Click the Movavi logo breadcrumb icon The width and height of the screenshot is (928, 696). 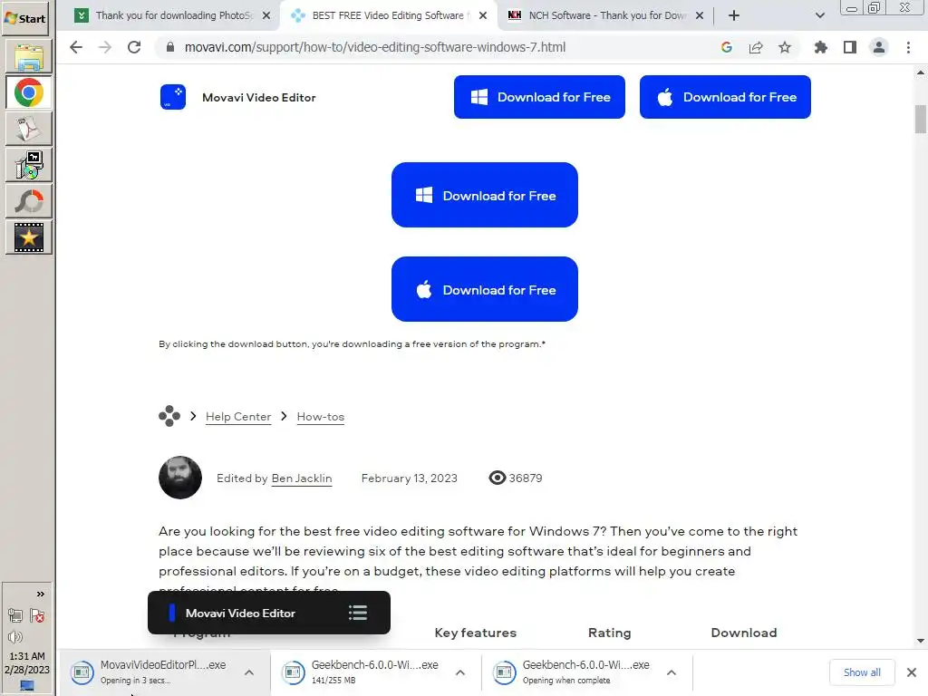(169, 416)
